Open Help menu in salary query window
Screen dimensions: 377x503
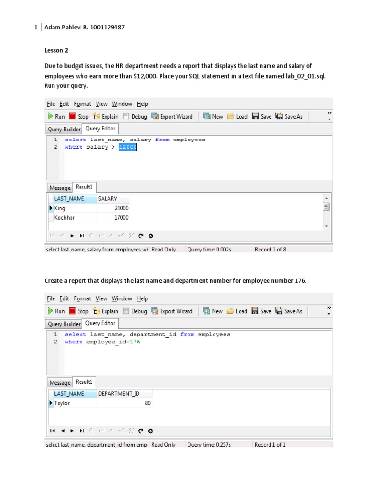point(142,104)
